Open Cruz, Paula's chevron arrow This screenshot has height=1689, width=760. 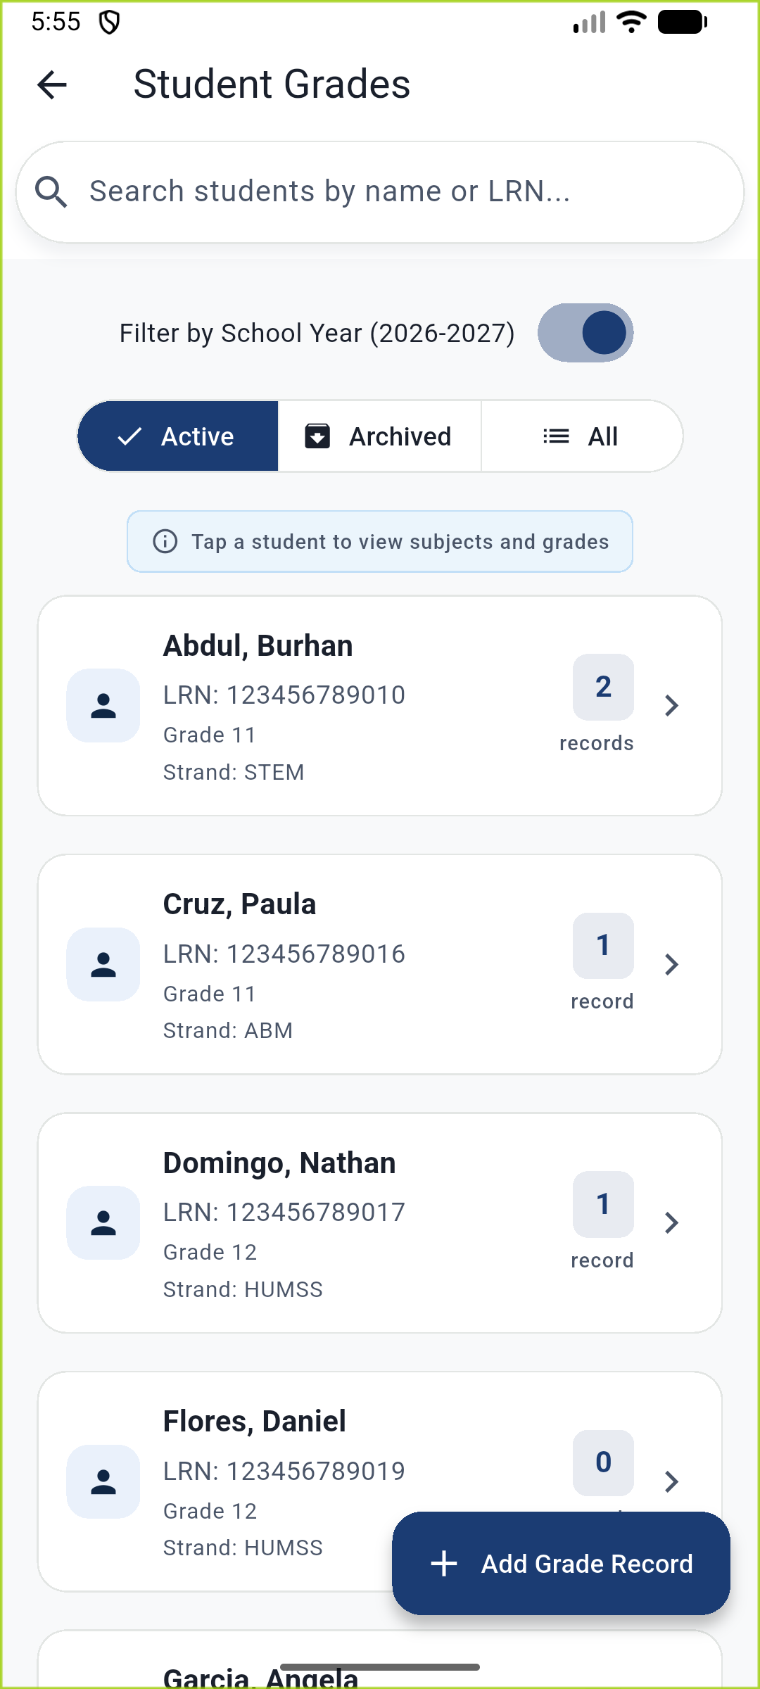point(672,964)
